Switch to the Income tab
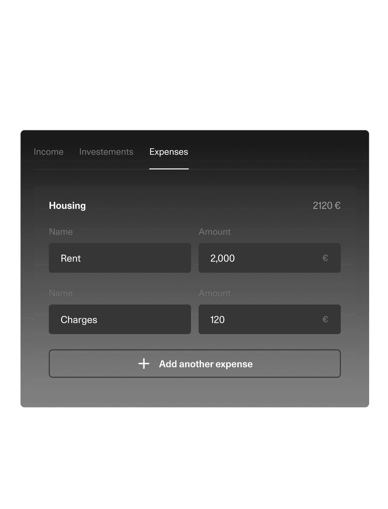Image resolution: width=388 pixels, height=509 pixels. pyautogui.click(x=48, y=152)
